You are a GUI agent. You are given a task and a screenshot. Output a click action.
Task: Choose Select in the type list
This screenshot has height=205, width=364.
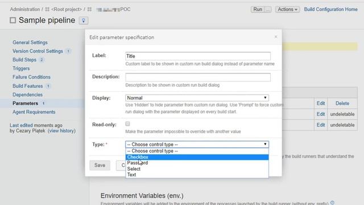coord(197,169)
